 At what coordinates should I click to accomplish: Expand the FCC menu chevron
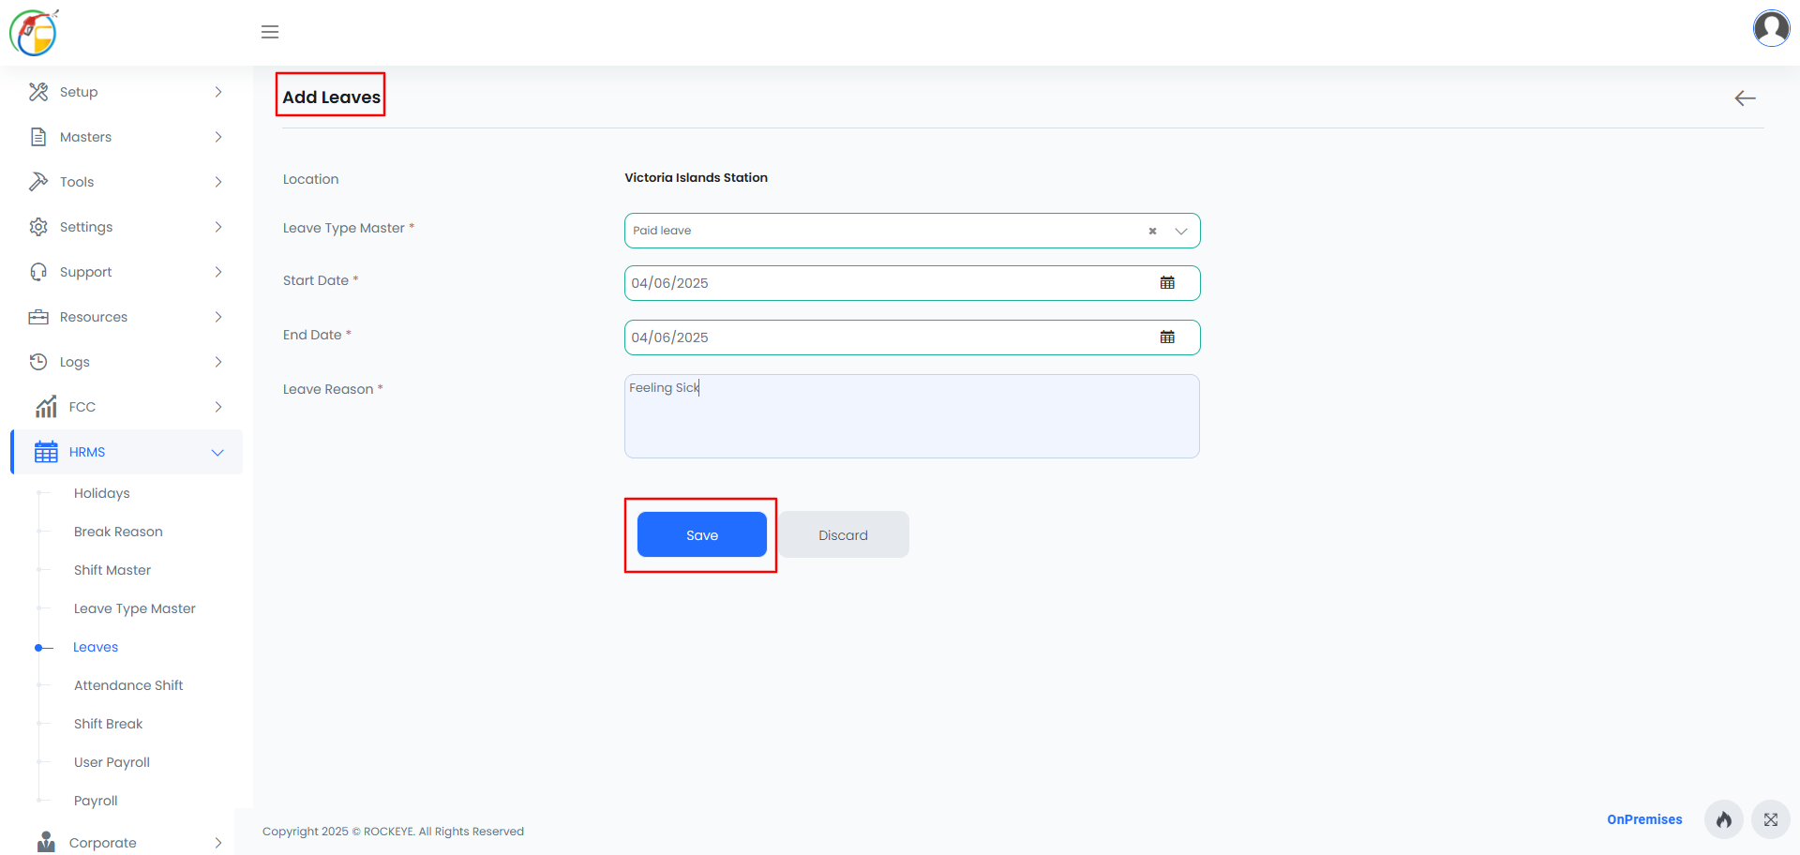pos(218,407)
